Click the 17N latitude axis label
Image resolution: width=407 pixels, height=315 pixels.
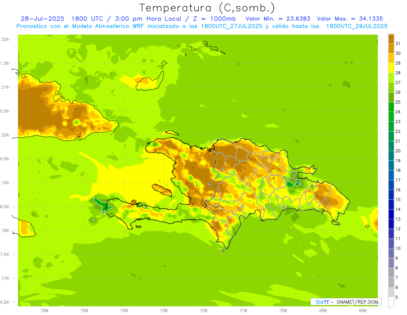pyautogui.click(x=5, y=278)
